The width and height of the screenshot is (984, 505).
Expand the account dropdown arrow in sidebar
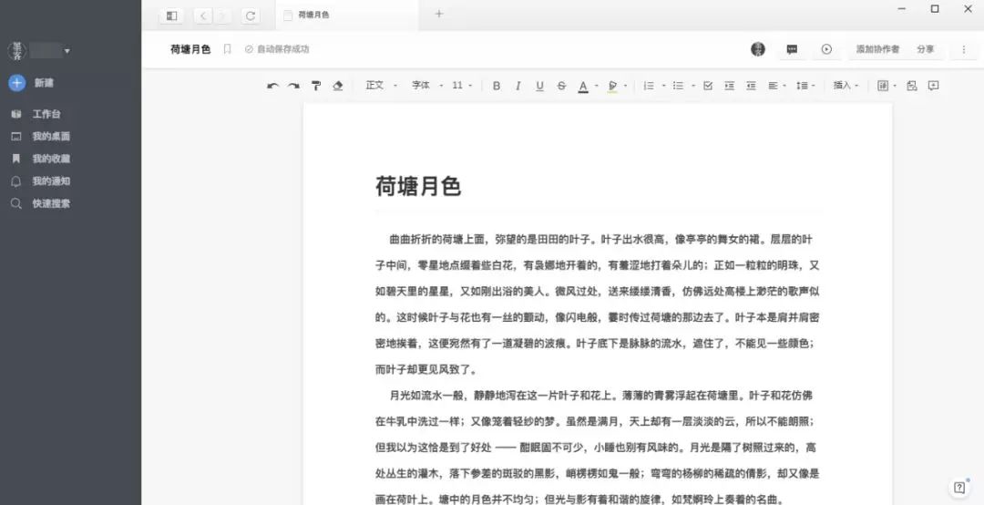click(x=67, y=51)
